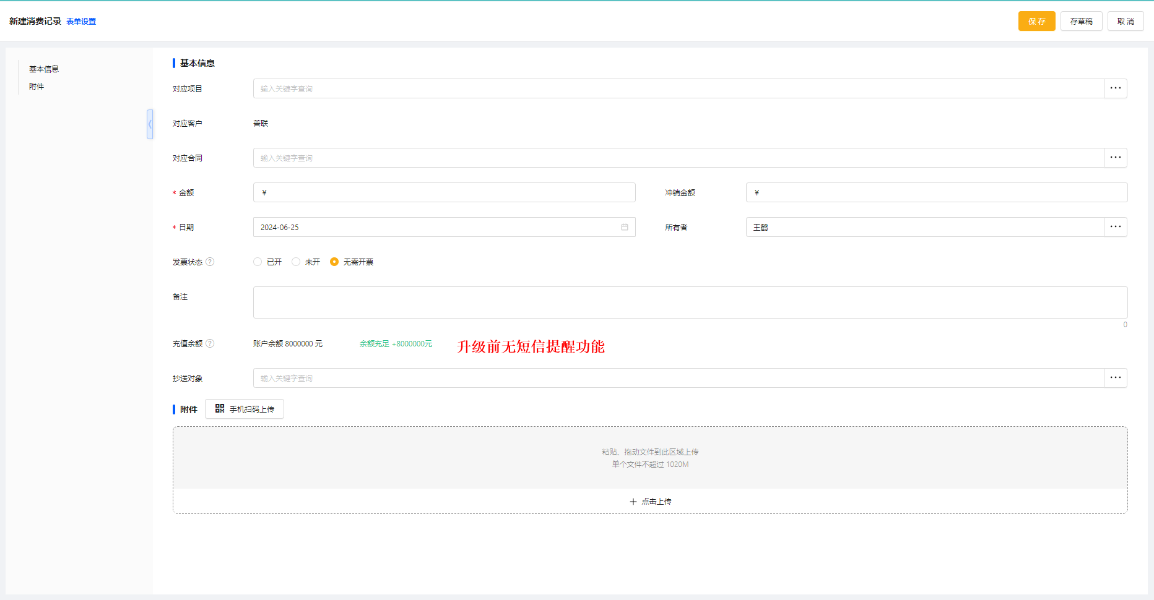Select the 无需开票 radio option

[x=334, y=262]
